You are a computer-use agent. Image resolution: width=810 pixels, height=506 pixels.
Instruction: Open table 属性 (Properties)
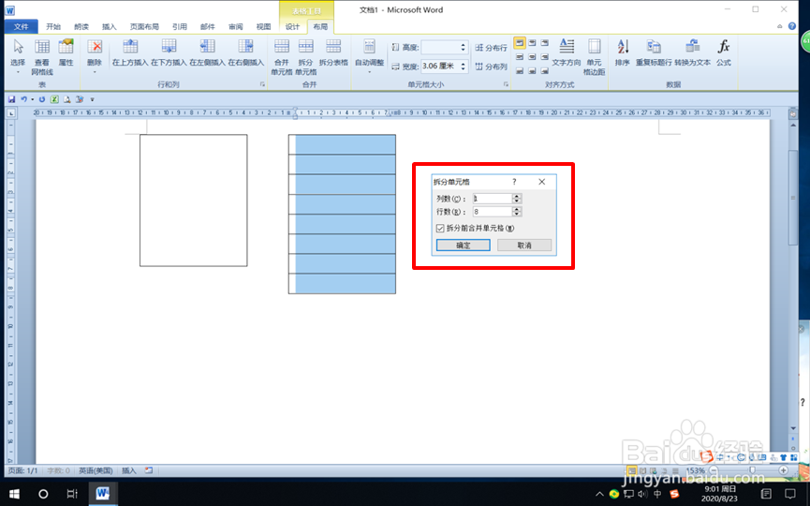coord(66,53)
